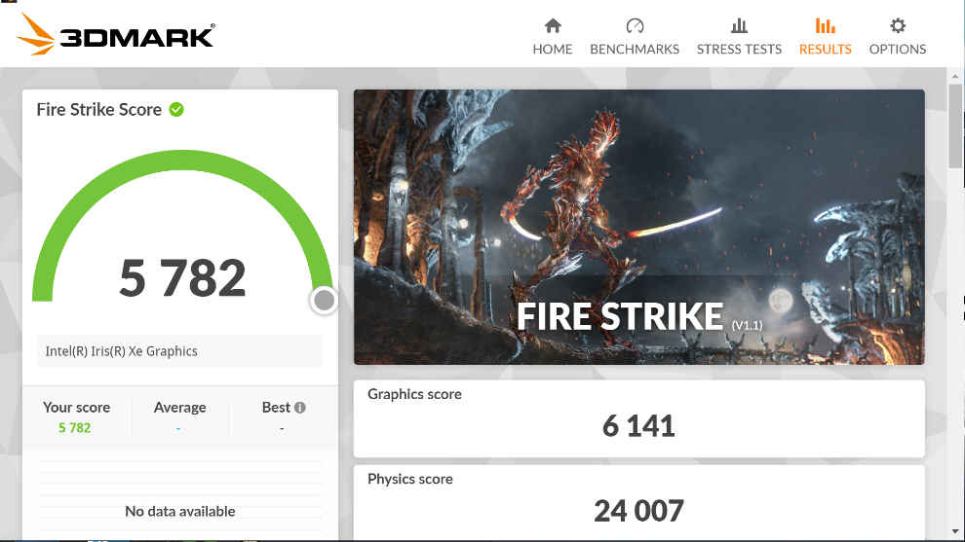Click the scrollbar up arrow
Image resolution: width=965 pixels, height=542 pixels.
point(955,77)
